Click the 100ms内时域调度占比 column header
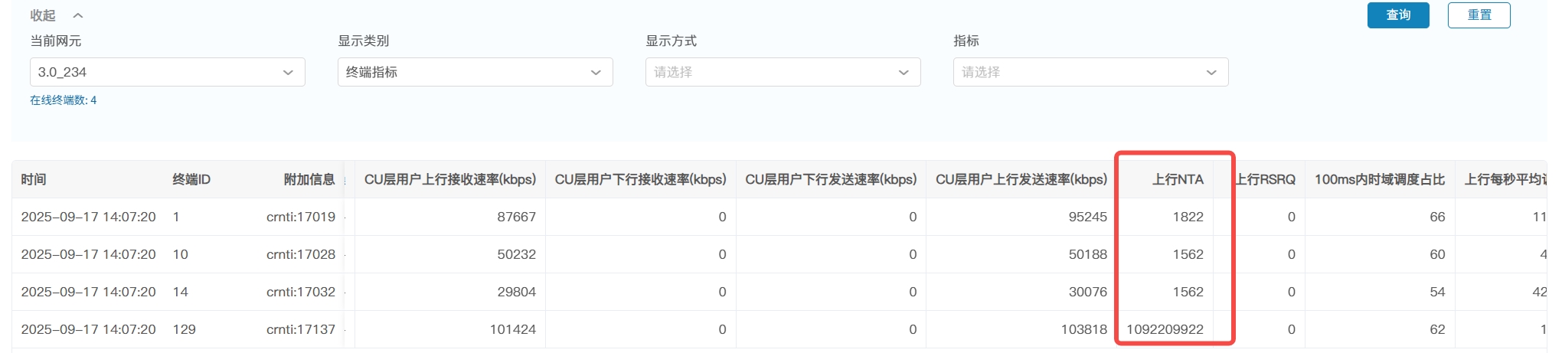 pos(1379,179)
